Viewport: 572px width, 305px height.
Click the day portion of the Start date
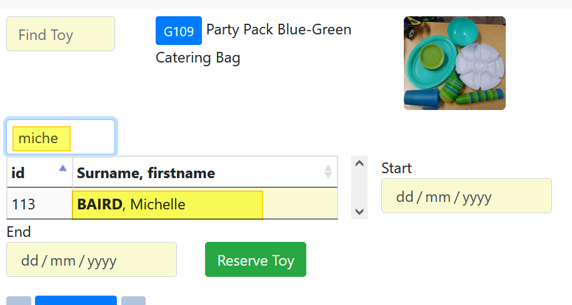tap(405, 197)
